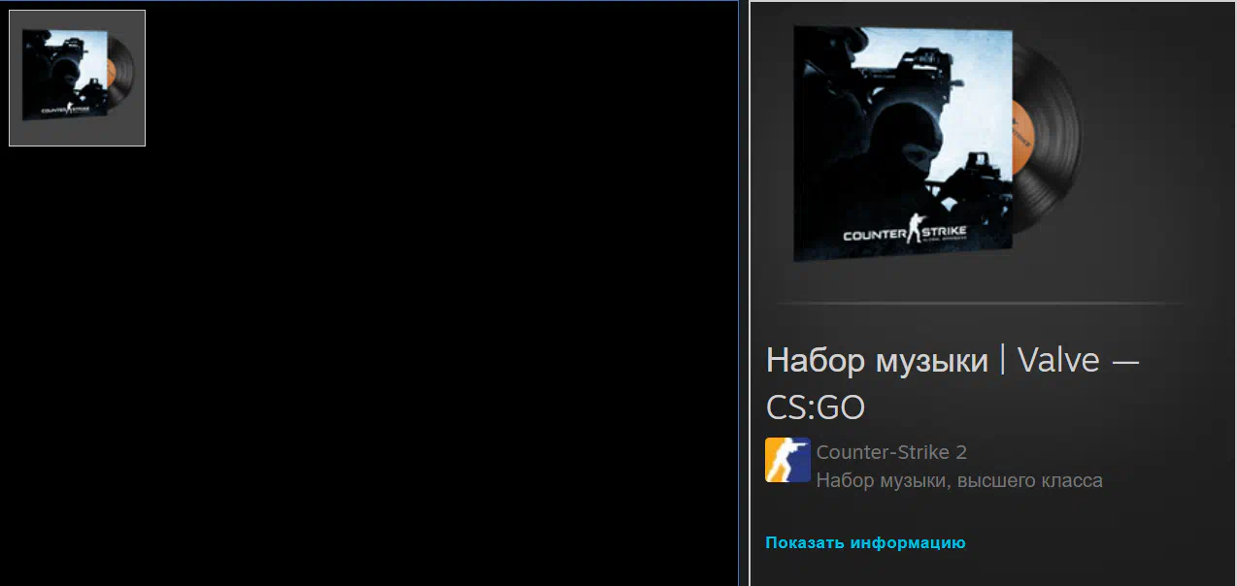Click the 'Набор музыки | Valve — CS:GO' title
This screenshot has height=586, width=1237.
point(953,383)
